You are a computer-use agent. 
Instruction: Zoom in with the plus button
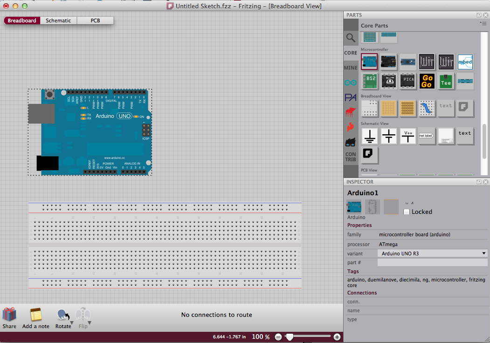pyautogui.click(x=337, y=337)
